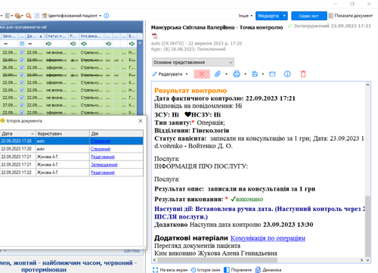Click the Результат контролю heading
This screenshot has width=378, height=273.
pos(191,91)
